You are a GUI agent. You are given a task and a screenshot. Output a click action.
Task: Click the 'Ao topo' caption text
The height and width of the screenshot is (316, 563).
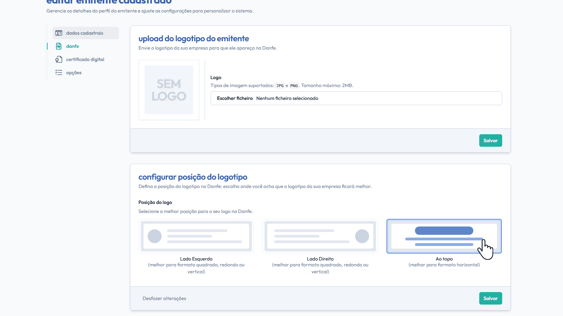(444, 259)
